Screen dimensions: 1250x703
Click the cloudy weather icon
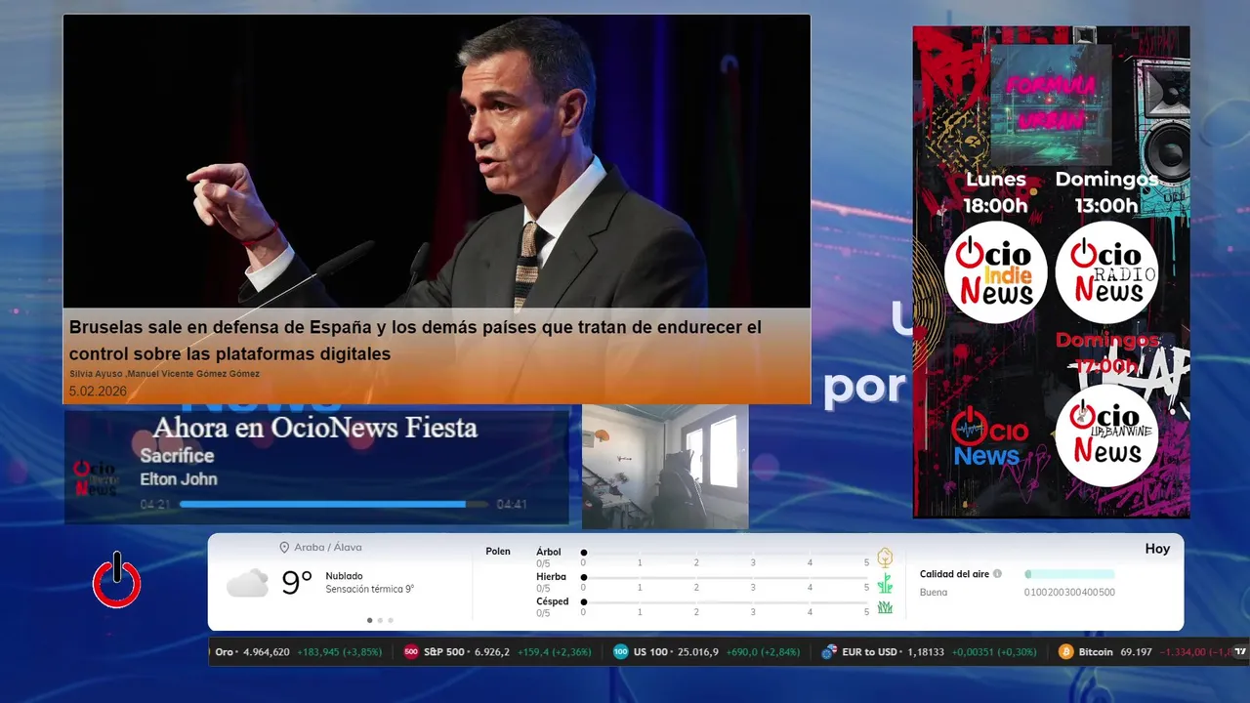(x=247, y=584)
